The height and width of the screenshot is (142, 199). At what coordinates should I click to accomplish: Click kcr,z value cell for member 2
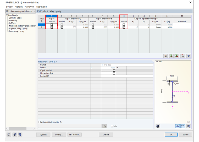102,28
